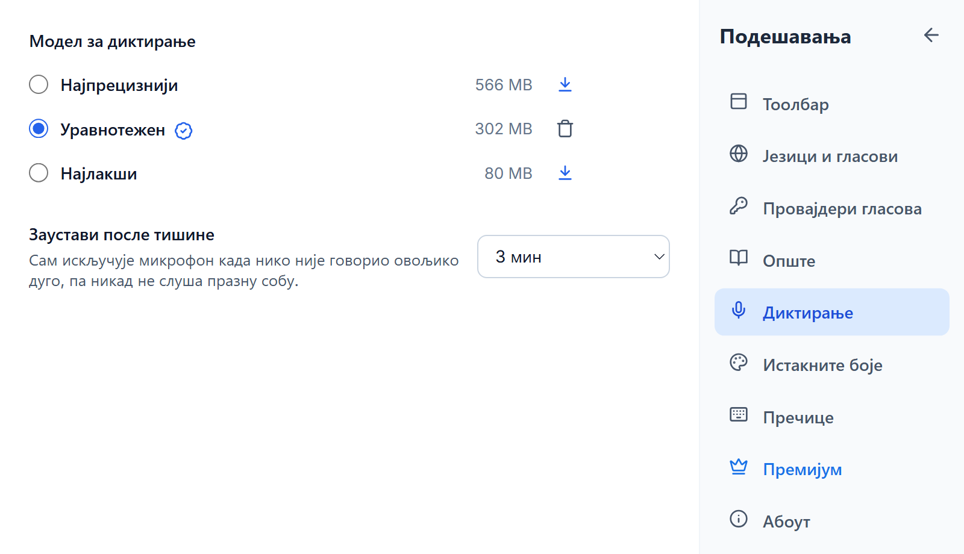Open the Пречице settings section
Screen dimensions: 964x554
point(831,417)
